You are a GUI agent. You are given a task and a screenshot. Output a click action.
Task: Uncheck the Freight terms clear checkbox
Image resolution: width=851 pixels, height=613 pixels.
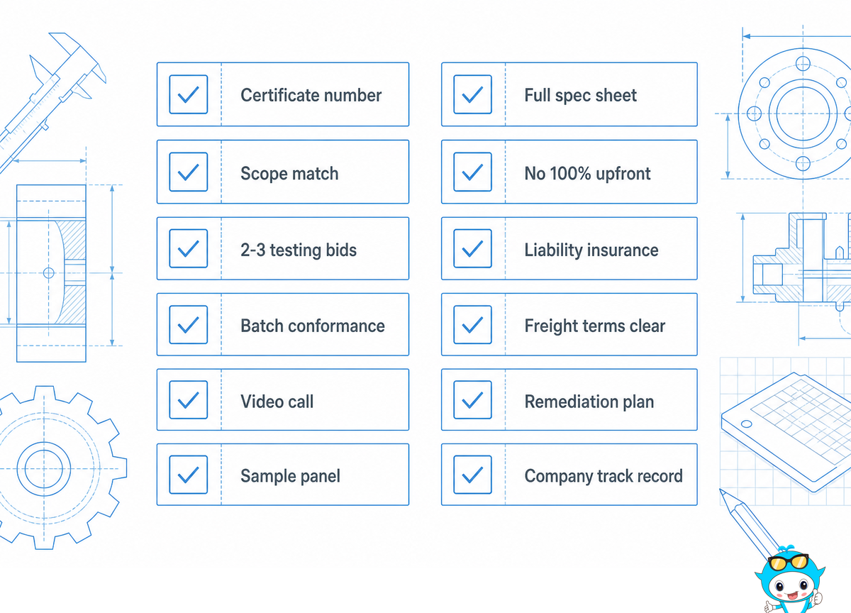(472, 325)
